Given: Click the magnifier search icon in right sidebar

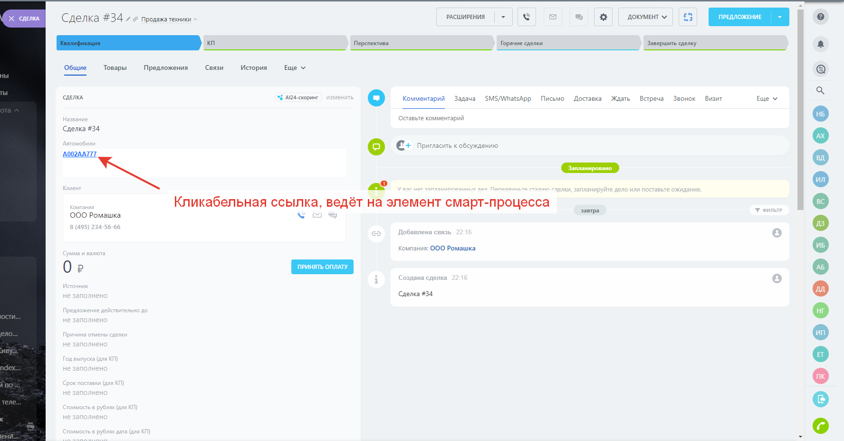Looking at the screenshot, I should click(x=820, y=90).
